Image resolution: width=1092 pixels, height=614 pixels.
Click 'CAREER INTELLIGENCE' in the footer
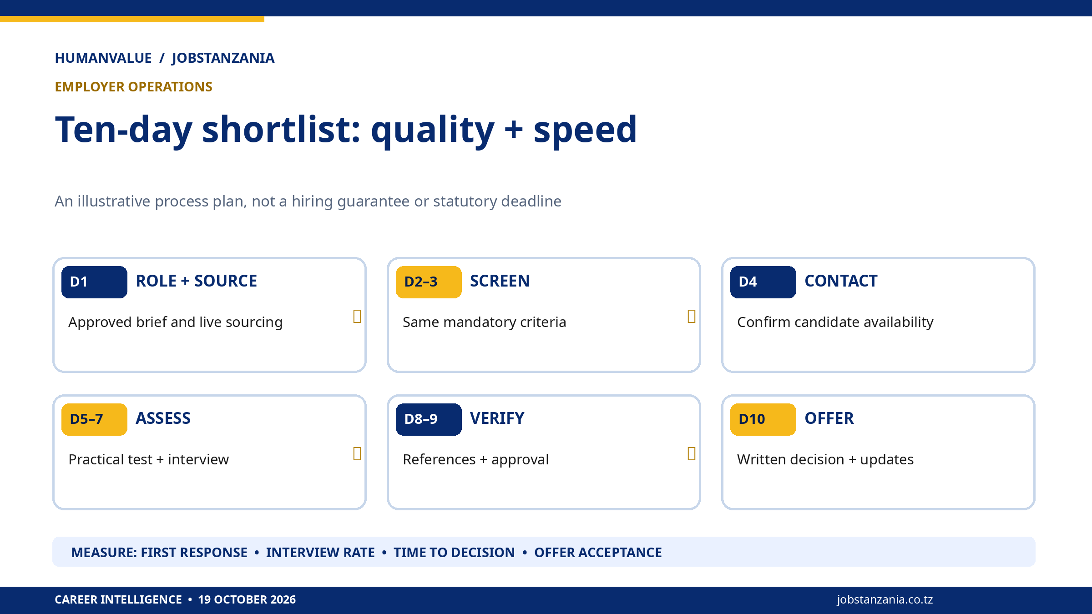tap(118, 600)
